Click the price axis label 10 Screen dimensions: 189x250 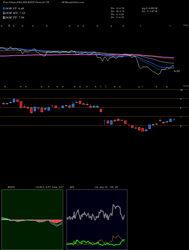click(x=181, y=90)
